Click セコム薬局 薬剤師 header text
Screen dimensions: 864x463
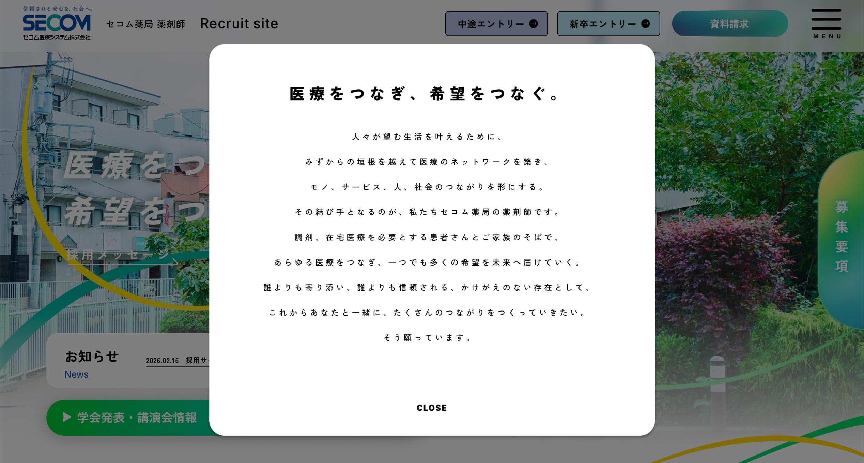click(145, 24)
